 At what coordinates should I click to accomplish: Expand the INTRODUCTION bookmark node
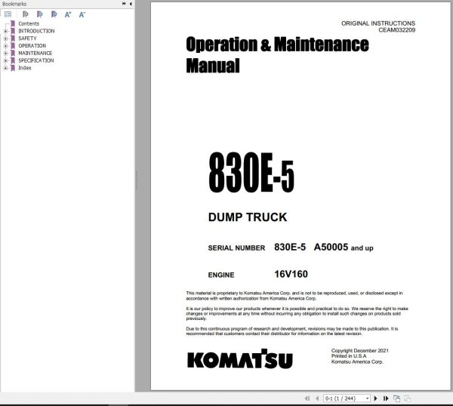click(x=5, y=31)
